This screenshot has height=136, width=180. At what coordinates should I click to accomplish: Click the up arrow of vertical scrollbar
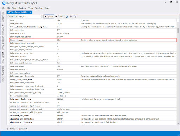tap(178, 23)
